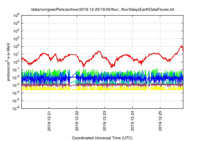Click the 2019-12-22 date label
The height and width of the screenshot is (141, 202).
[x=77, y=121]
